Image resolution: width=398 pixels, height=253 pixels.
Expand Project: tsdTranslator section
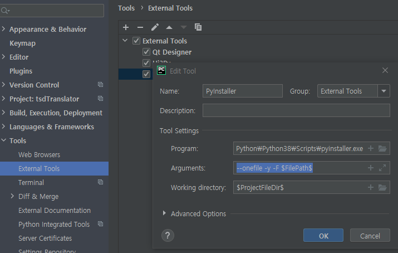(x=3, y=99)
